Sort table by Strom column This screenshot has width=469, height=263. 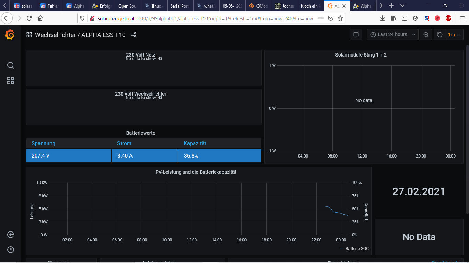click(124, 143)
